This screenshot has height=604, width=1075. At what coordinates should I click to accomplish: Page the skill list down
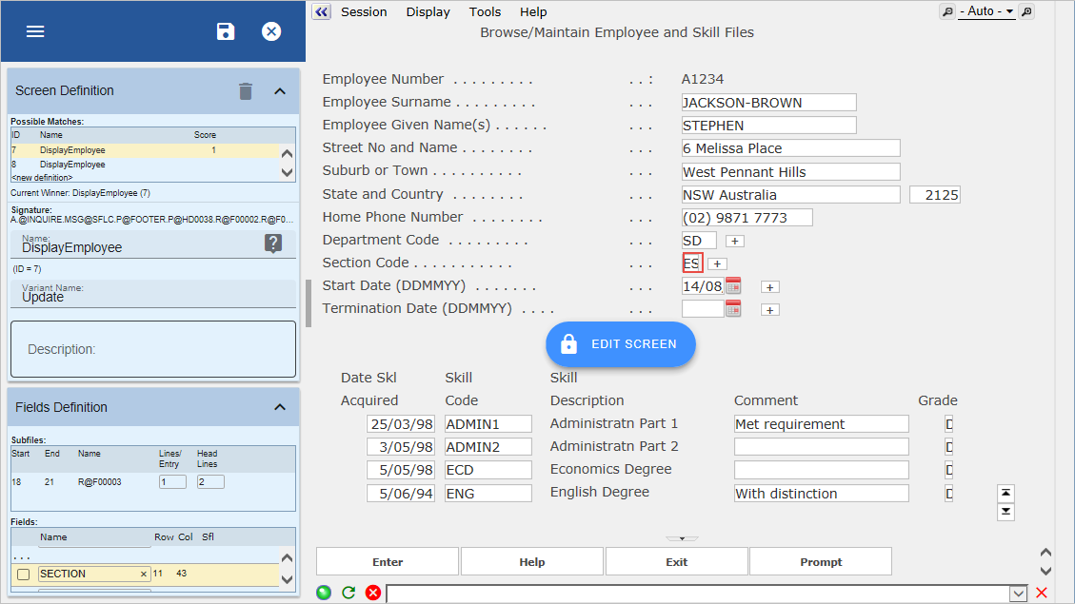click(1005, 512)
